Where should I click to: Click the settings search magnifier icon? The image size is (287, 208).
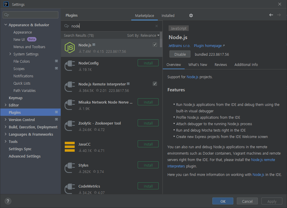[x=7, y=15]
